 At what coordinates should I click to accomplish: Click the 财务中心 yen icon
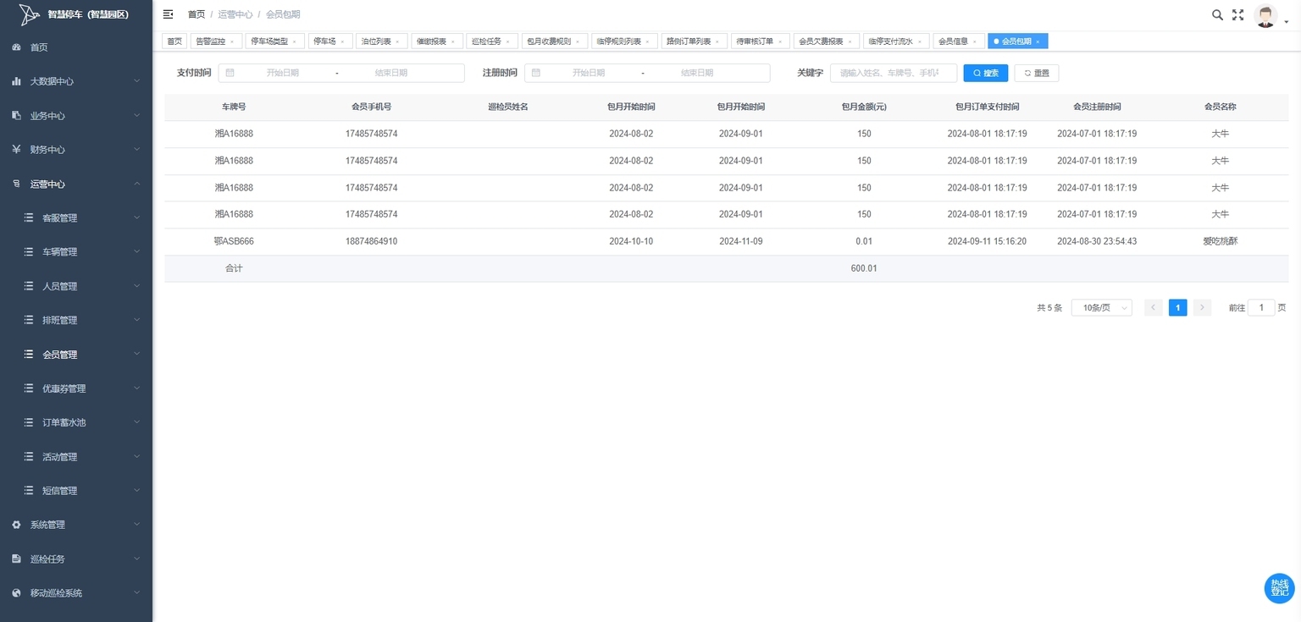pyautogui.click(x=16, y=150)
